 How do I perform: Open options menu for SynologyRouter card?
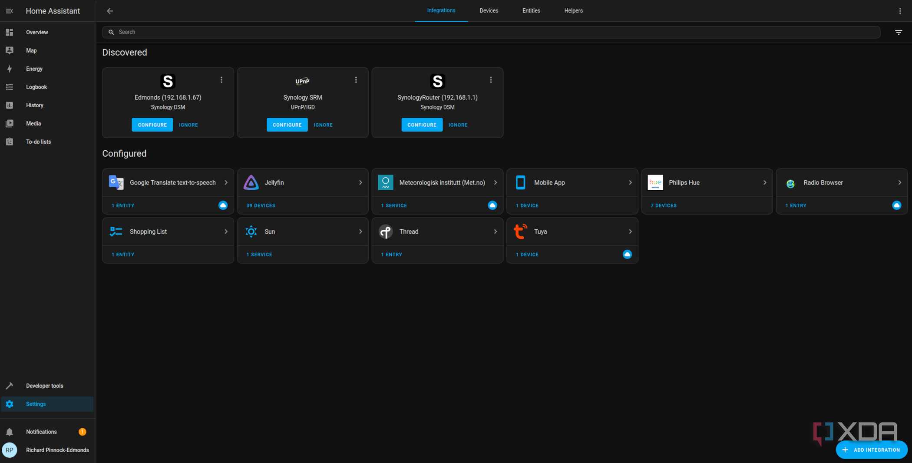click(491, 80)
